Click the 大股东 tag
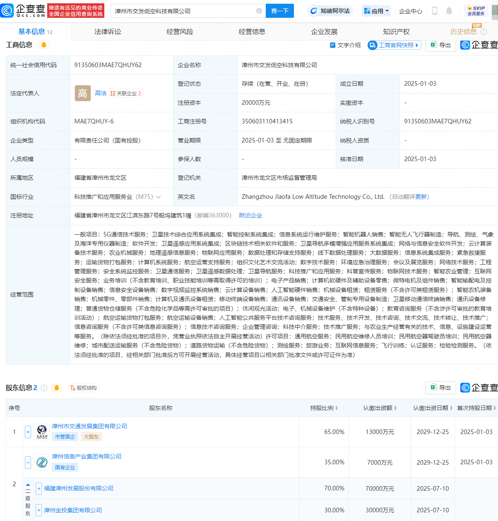This screenshot has height=521, width=498. click(x=91, y=437)
